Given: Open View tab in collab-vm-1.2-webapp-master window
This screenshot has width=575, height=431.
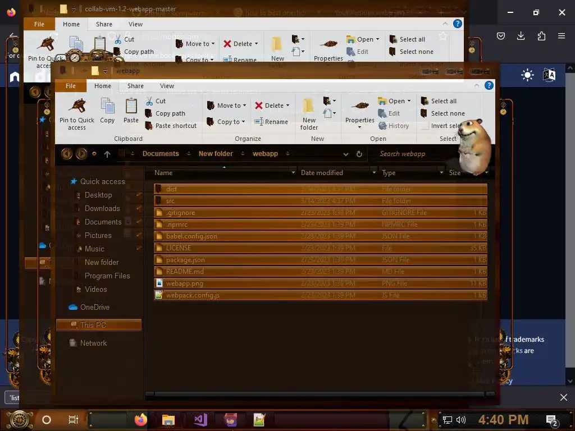Looking at the screenshot, I should click(x=135, y=24).
